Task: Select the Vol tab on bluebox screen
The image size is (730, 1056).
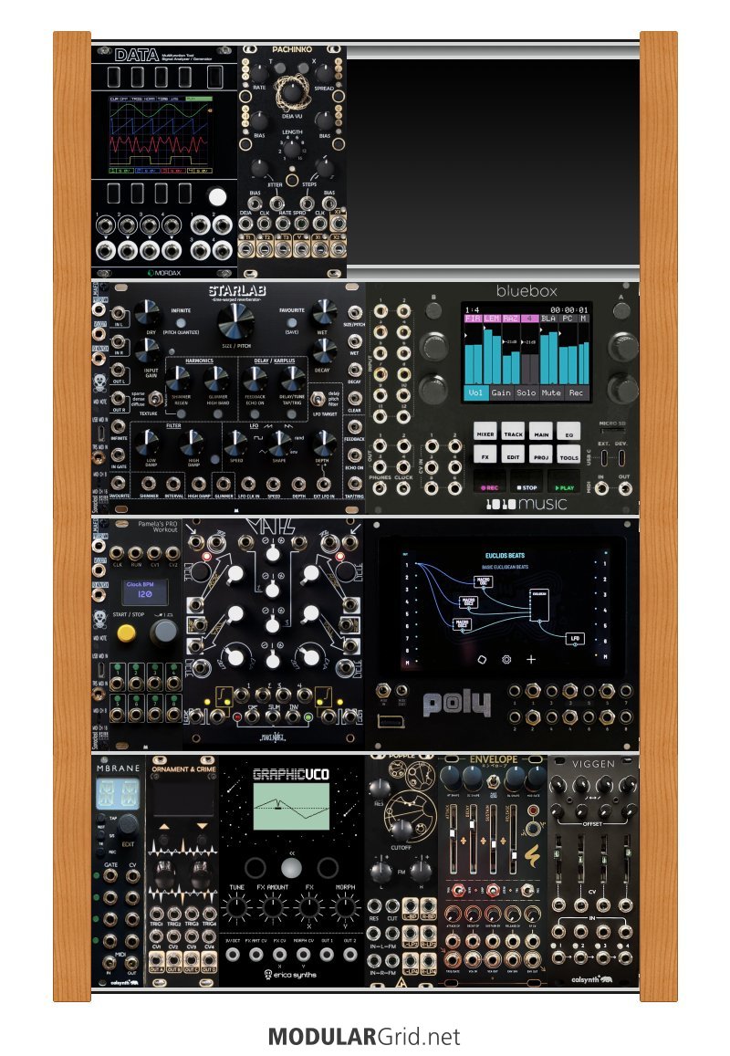Action: coord(475,392)
